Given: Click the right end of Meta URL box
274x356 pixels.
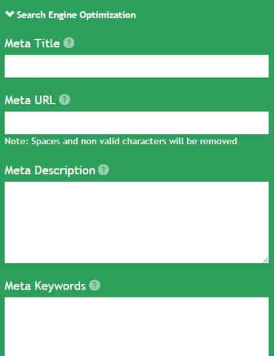Looking at the screenshot, I should click(263, 123).
